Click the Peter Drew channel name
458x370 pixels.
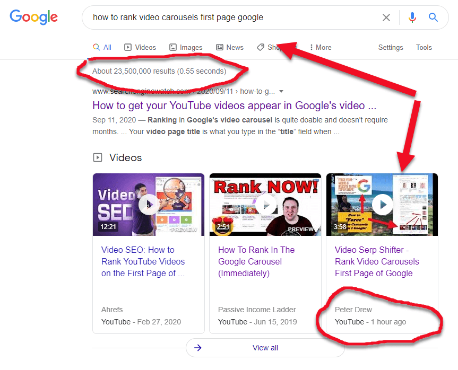tap(353, 310)
